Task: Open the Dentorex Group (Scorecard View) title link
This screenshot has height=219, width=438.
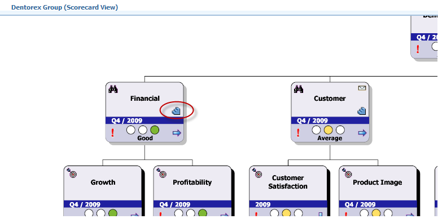Action: coord(64,7)
